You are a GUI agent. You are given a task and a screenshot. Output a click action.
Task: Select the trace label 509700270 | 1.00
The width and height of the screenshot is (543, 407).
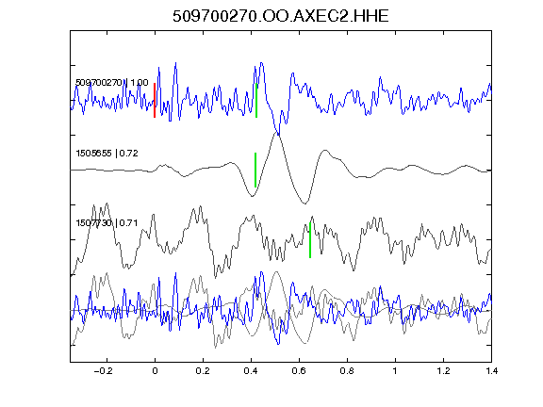pos(112,83)
